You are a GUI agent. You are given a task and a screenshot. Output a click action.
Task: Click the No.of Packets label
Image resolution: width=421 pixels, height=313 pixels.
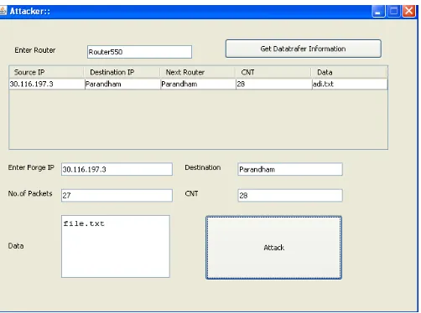30,193
